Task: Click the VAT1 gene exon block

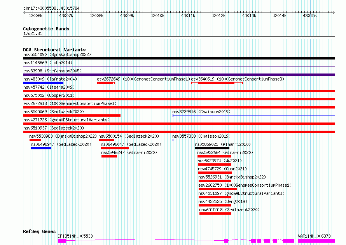Action: tap(317, 241)
